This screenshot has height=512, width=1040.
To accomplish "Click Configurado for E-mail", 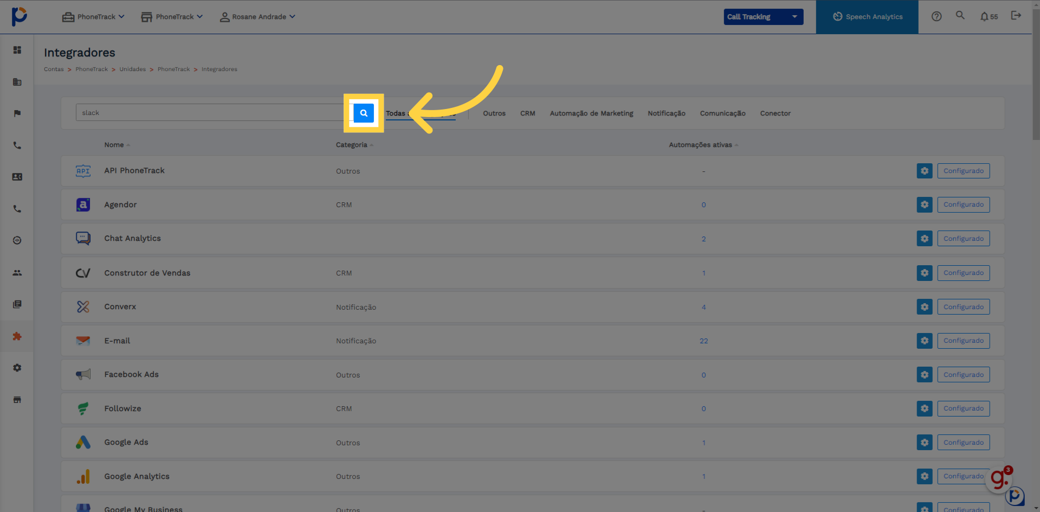I will (x=964, y=341).
